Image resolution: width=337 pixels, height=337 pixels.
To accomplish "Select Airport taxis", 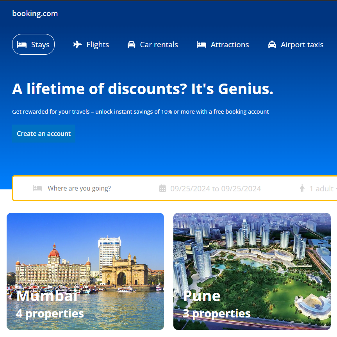I will pos(296,45).
